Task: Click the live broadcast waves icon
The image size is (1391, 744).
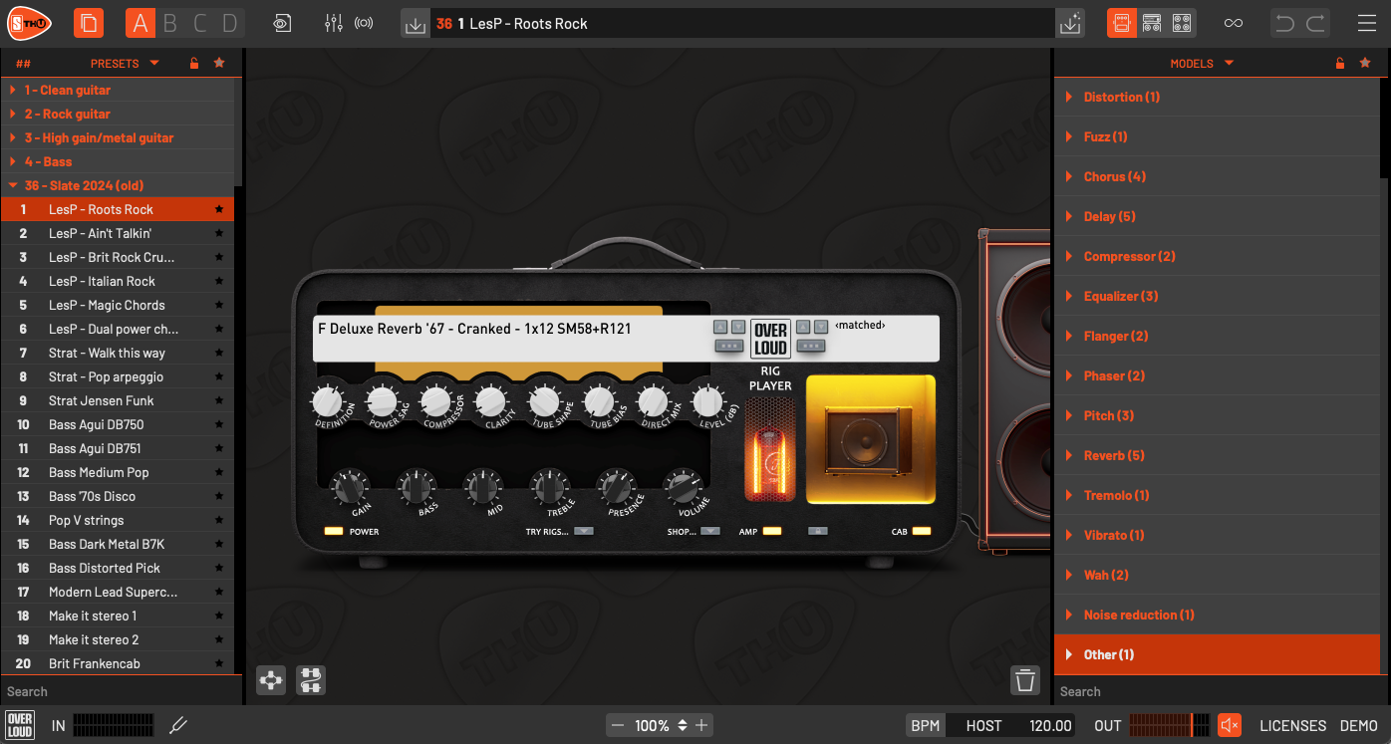Action: [x=364, y=23]
